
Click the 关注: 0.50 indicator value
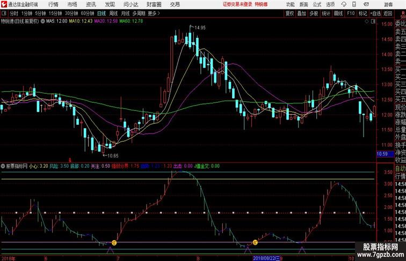click(x=100, y=166)
